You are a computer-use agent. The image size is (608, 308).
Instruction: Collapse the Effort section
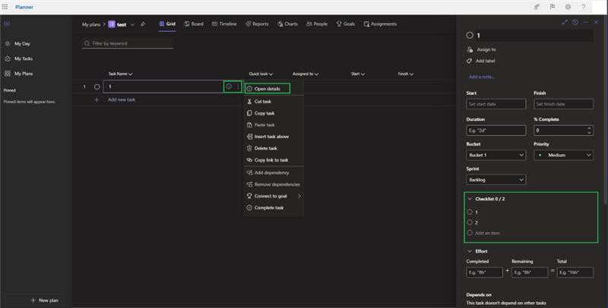[470, 251]
